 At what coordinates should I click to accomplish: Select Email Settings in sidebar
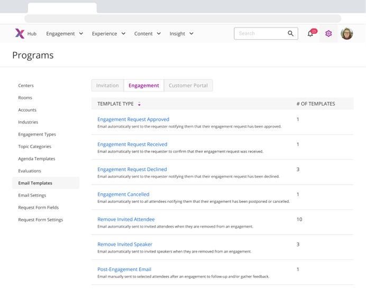point(32,195)
